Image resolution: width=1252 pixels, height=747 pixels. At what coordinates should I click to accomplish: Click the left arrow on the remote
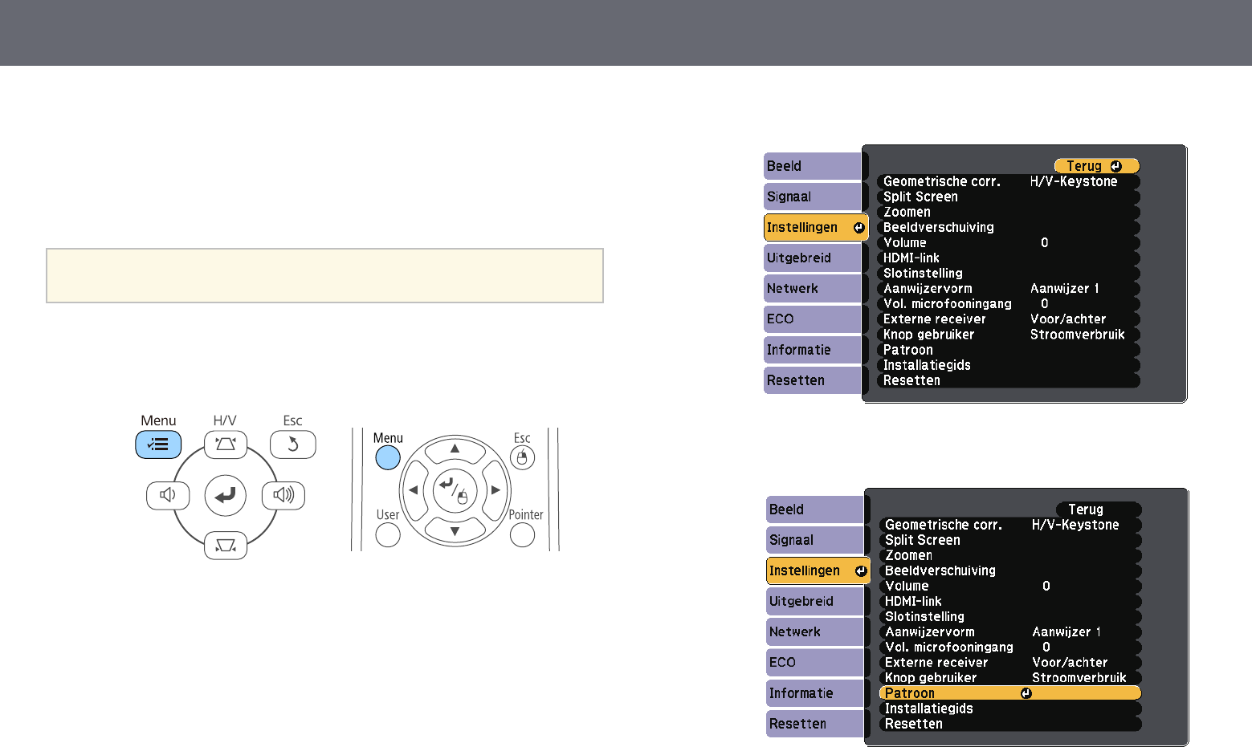point(413,489)
